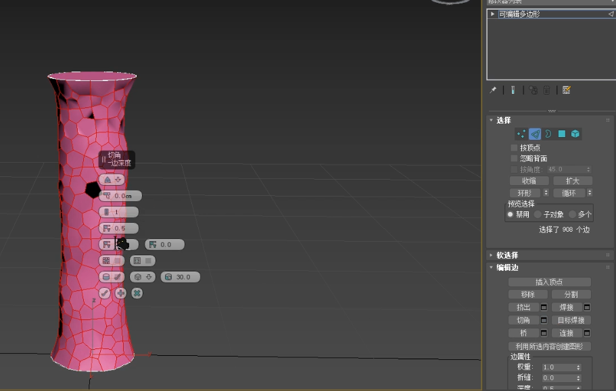This screenshot has width=616, height=391.
Task: Select Vertex sub-object level icon
Action: (x=521, y=134)
